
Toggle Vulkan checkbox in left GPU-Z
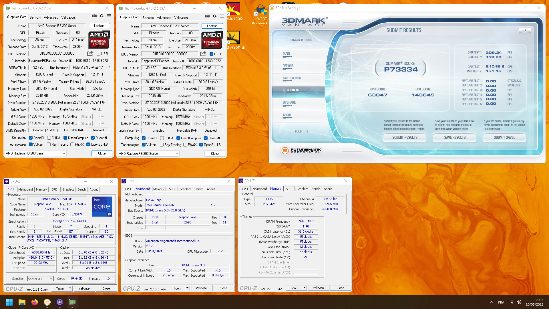click(x=31, y=144)
